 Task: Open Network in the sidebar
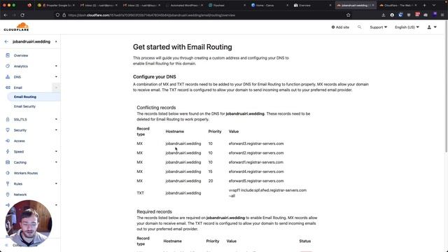pyautogui.click(x=20, y=195)
